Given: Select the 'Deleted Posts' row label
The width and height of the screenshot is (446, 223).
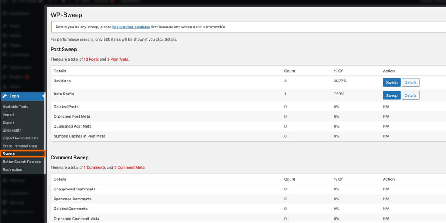Looking at the screenshot, I should (x=66, y=107).
